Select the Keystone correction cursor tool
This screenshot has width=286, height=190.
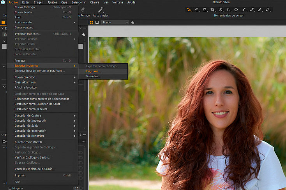[228, 10]
